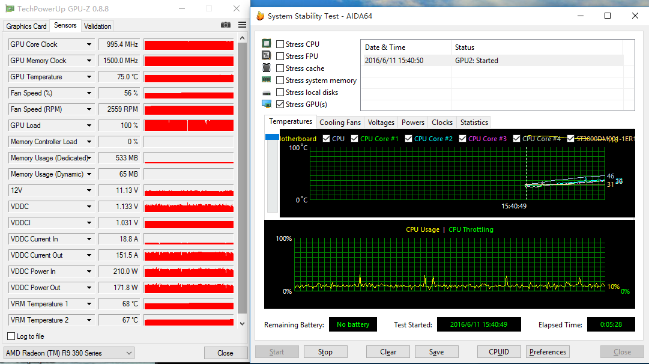Image resolution: width=649 pixels, height=364 pixels.
Task: Toggle the Log to file checkbox
Action: point(11,336)
